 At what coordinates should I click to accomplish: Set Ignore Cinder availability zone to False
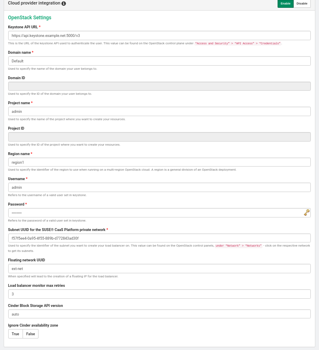(31, 334)
